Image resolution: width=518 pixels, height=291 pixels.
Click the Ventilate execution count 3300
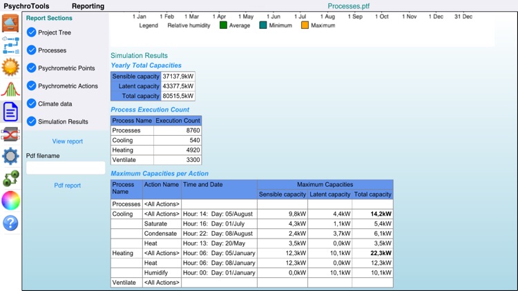click(x=178, y=160)
